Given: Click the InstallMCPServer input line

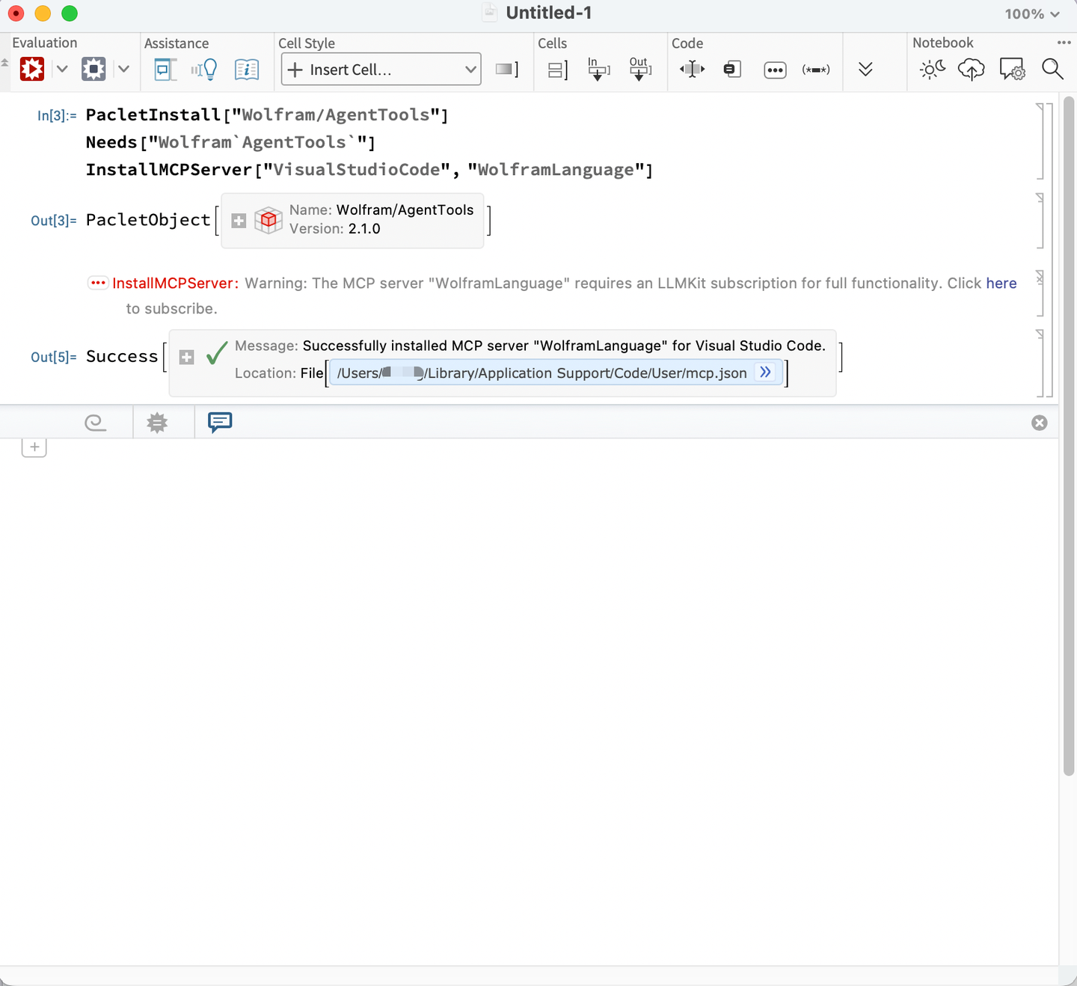Looking at the screenshot, I should coord(369,170).
